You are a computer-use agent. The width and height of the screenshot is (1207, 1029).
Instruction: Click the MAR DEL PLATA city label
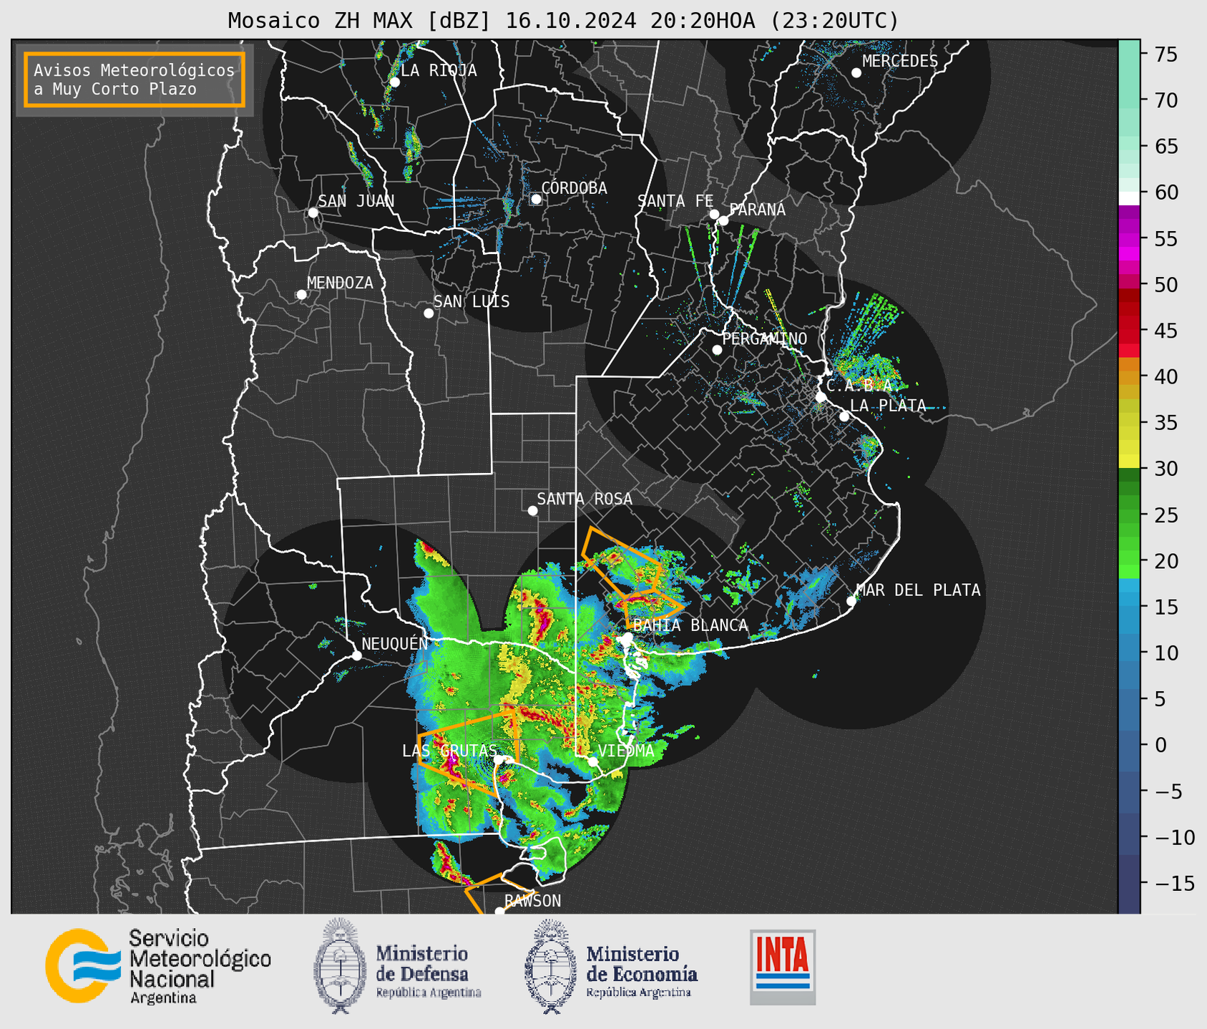coord(918,590)
